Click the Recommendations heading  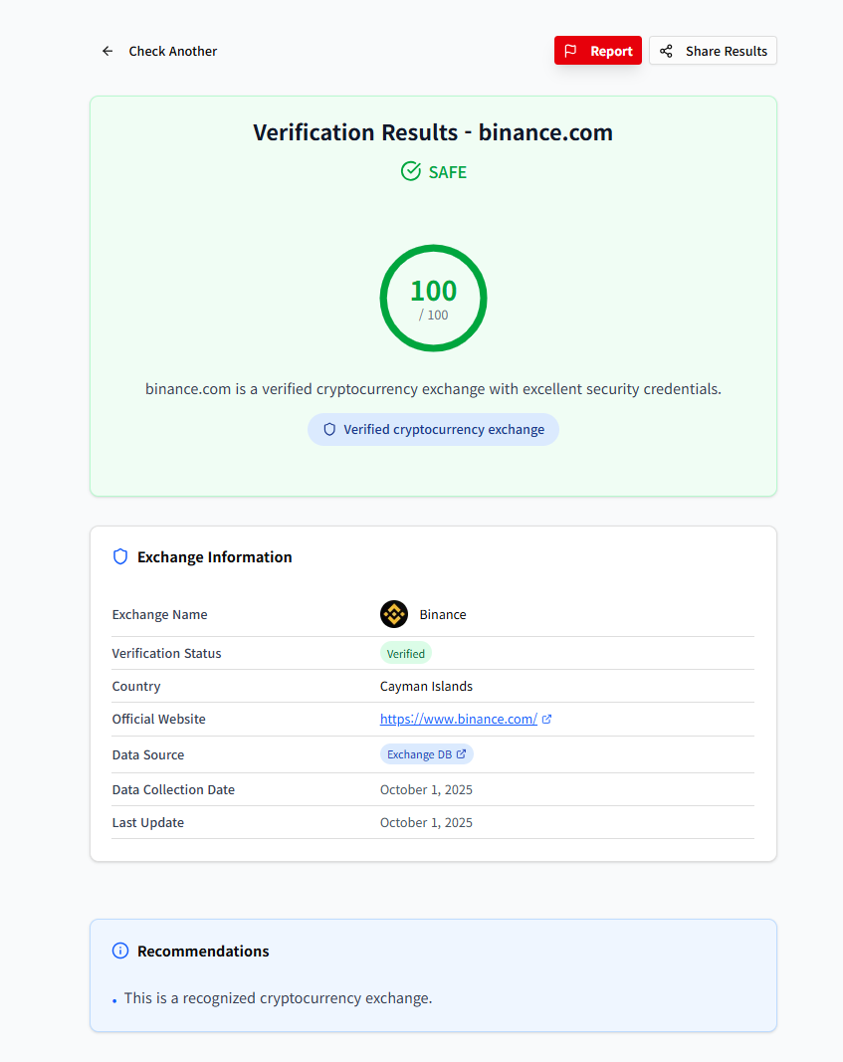click(x=203, y=951)
